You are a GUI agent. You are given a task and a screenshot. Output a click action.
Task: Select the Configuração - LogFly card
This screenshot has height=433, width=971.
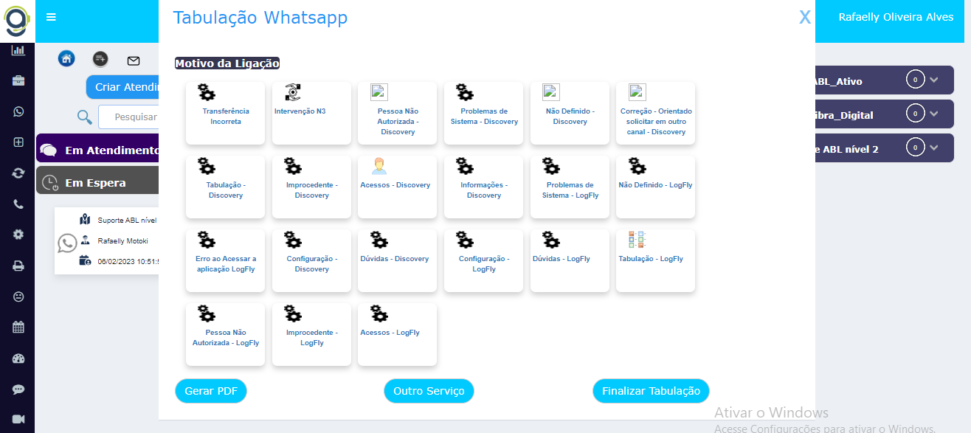tap(483, 260)
